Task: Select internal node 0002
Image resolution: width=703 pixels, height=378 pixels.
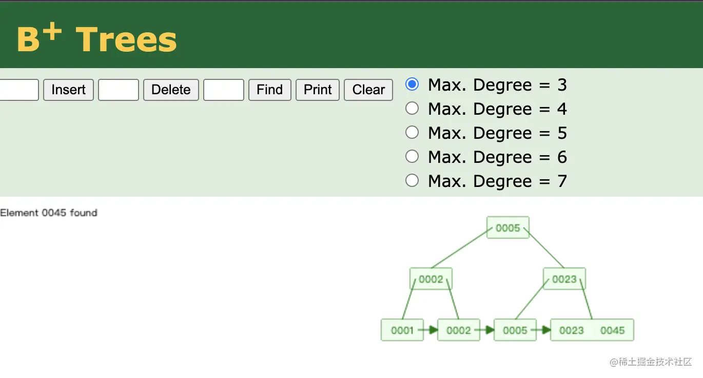Action: coord(431,279)
